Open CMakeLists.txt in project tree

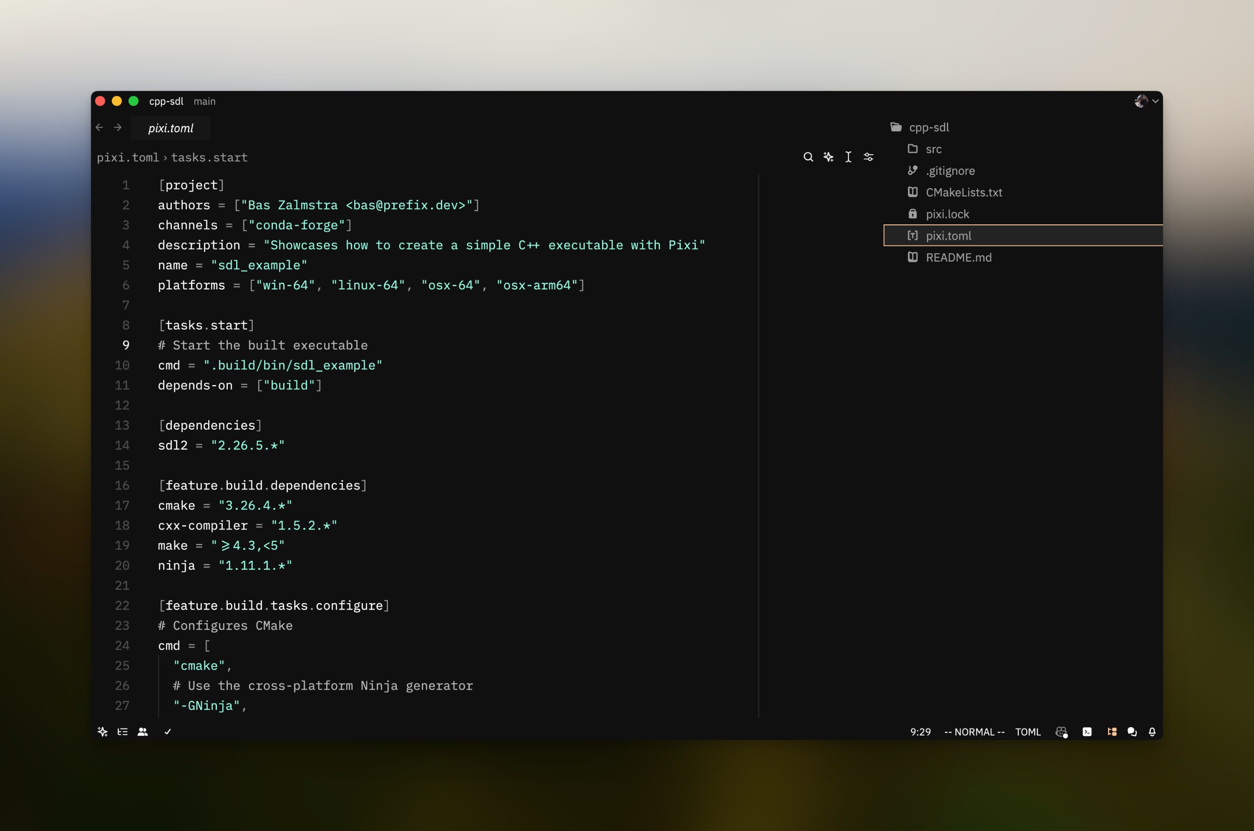964,193
